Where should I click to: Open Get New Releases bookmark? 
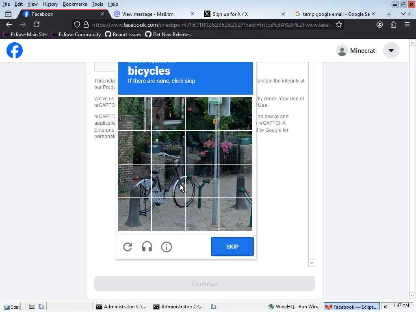pyautogui.click(x=168, y=35)
